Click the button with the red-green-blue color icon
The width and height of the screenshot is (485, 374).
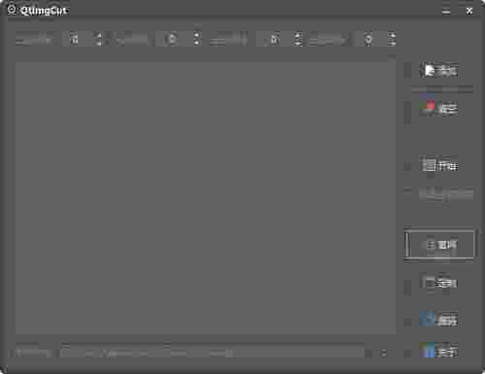coord(438,109)
